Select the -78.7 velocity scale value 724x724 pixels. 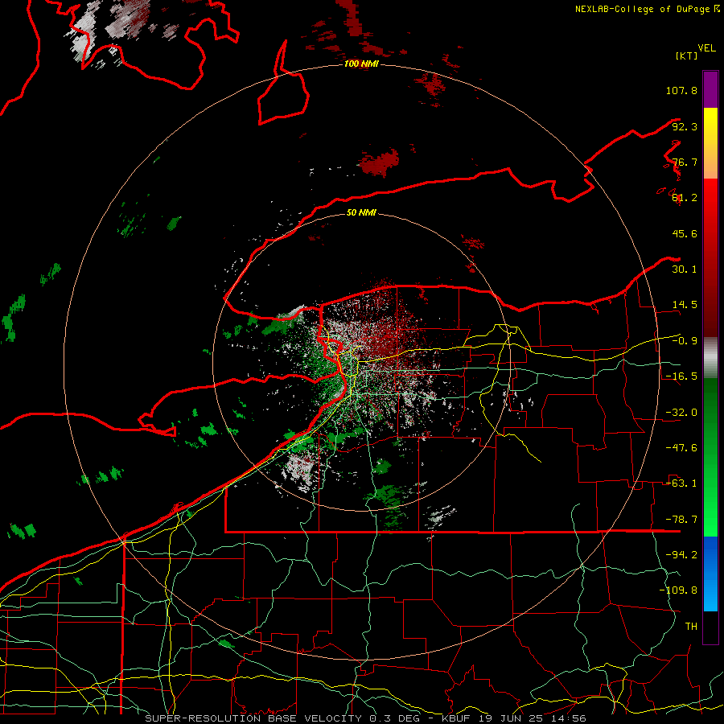(681, 520)
